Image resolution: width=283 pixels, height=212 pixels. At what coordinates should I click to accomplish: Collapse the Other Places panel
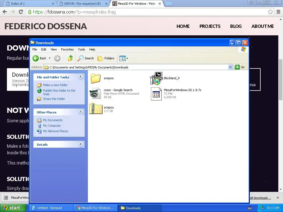80,112
